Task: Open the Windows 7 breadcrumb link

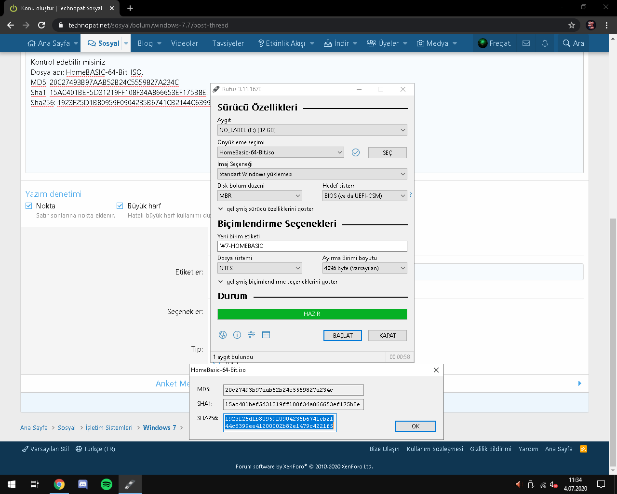Action: coord(160,427)
